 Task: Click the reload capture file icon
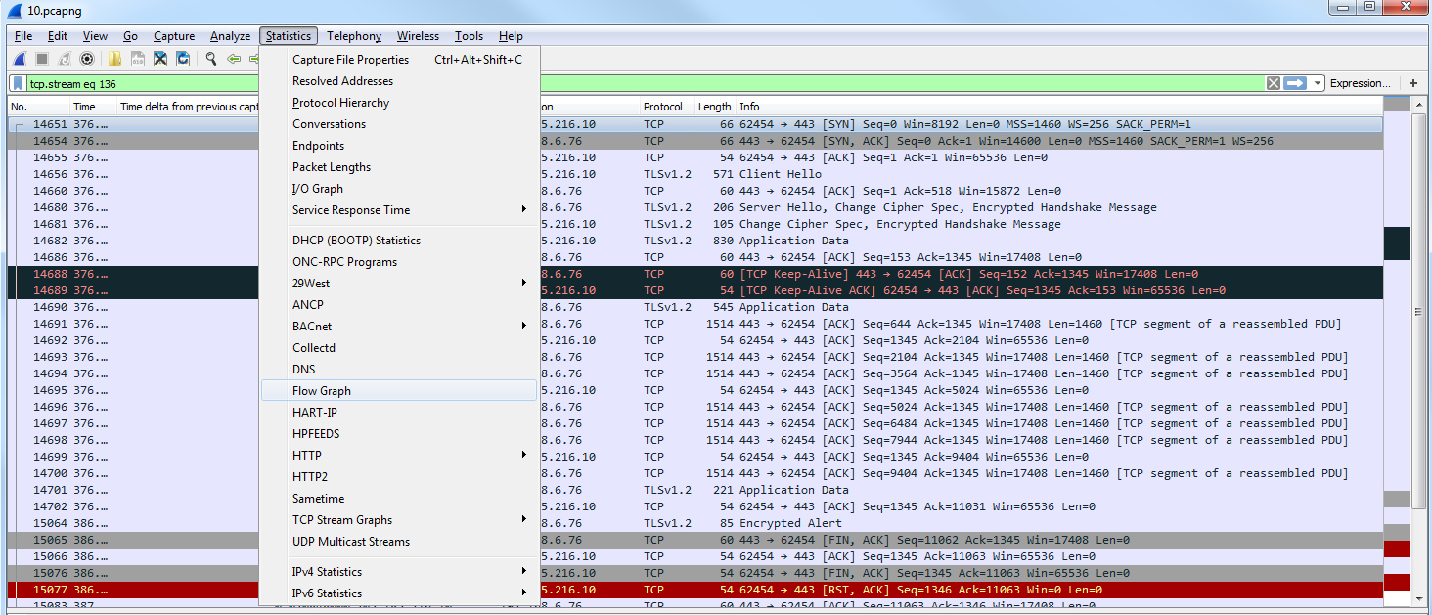click(x=183, y=60)
